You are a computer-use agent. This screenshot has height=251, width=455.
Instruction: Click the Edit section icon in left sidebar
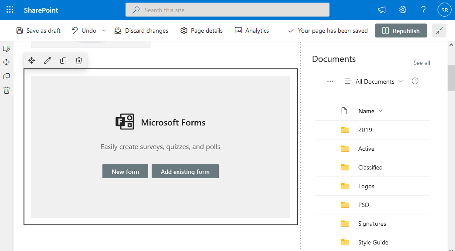6,48
